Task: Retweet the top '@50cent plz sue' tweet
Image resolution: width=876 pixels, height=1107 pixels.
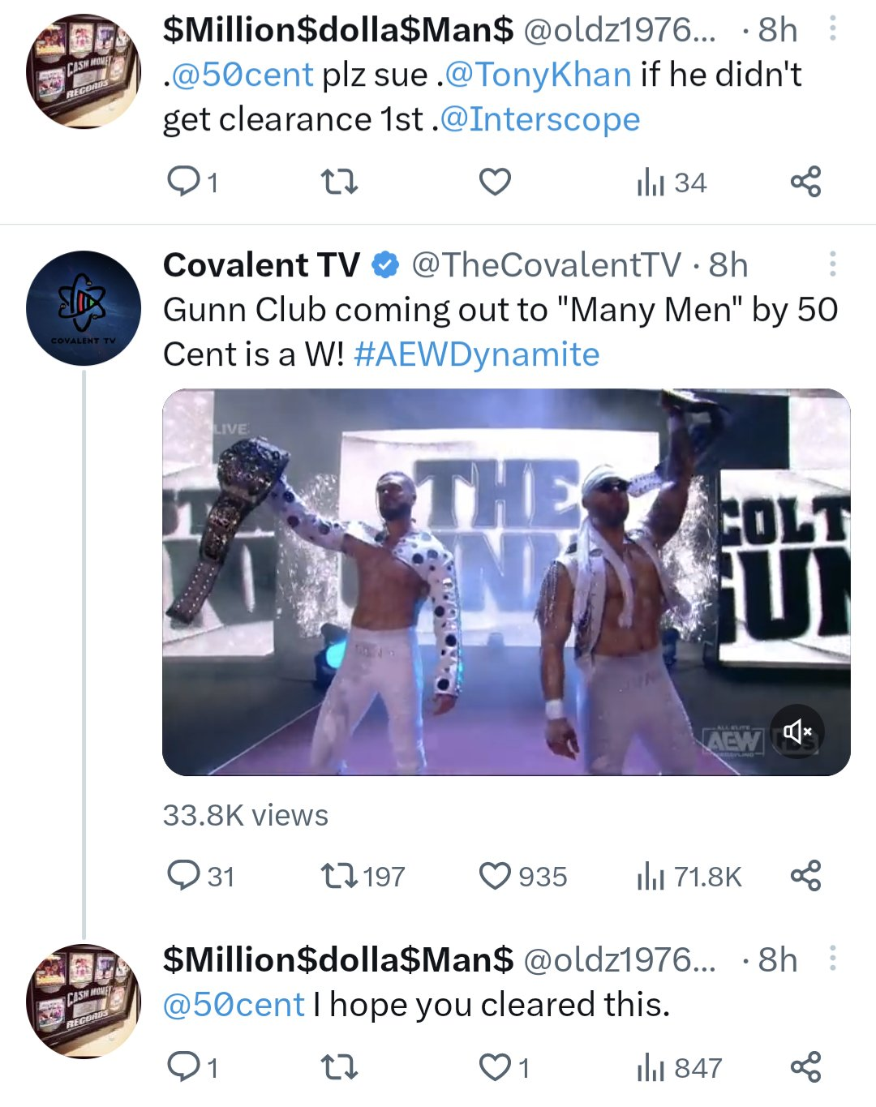Action: click(340, 182)
